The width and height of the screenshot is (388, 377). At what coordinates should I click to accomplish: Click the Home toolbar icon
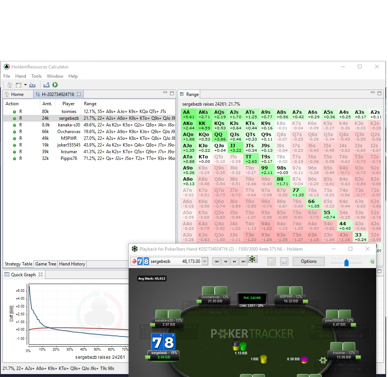click(10, 85)
